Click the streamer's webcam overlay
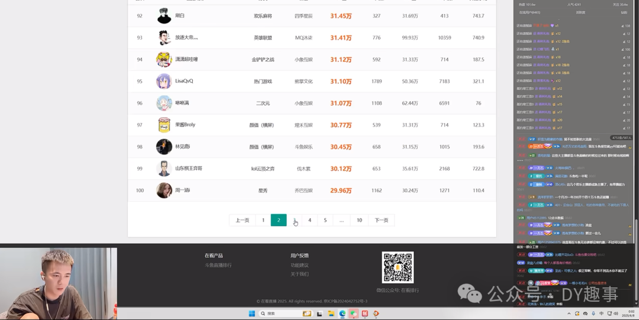 click(58, 284)
